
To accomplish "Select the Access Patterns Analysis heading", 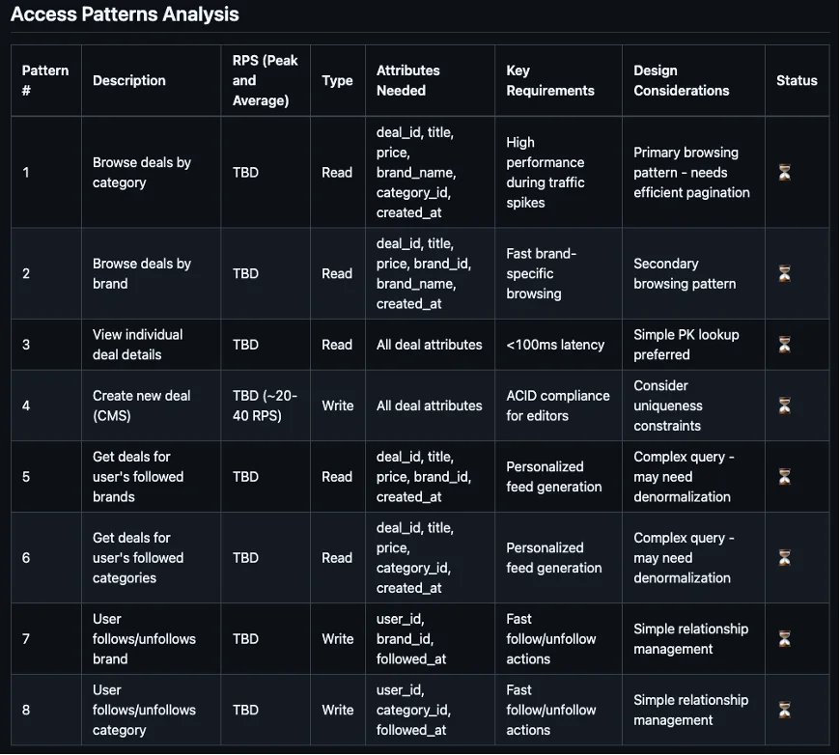I will [125, 14].
